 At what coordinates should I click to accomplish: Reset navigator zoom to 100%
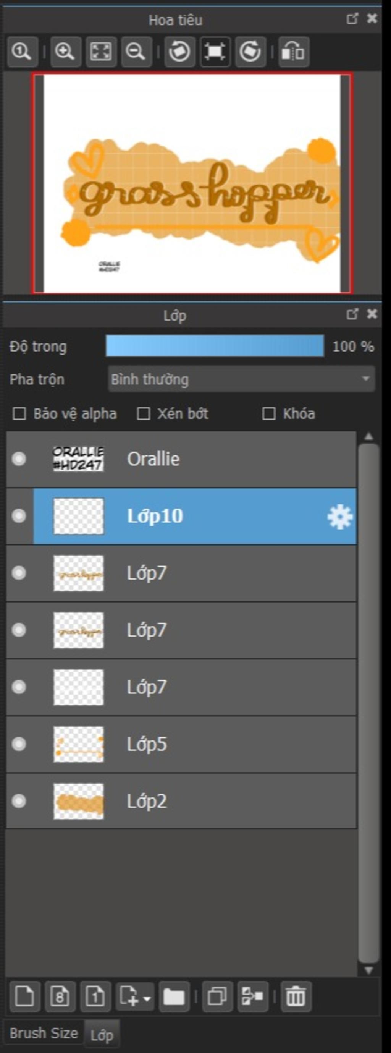click(x=22, y=52)
